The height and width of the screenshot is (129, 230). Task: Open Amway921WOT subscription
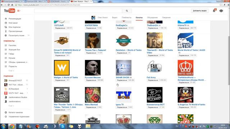15,81
